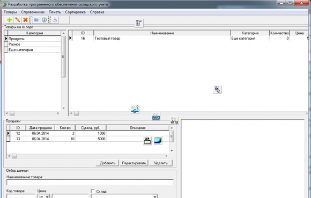The image size is (311, 198).
Task: Open the Сортировка menu
Action: [75, 12]
